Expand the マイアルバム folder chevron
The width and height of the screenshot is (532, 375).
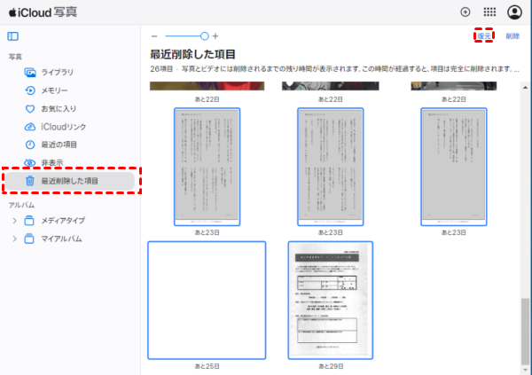pyautogui.click(x=14, y=238)
